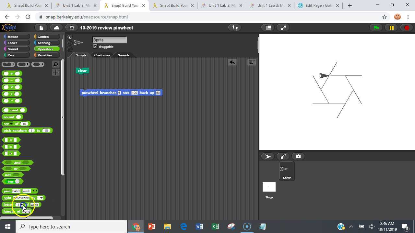This screenshot has width=415, height=233.
Task: Select the paintbrush to draw a sprite
Action: (283, 156)
